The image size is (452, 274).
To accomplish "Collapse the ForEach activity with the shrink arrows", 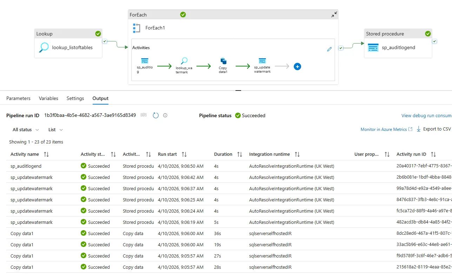I will pos(334,14).
